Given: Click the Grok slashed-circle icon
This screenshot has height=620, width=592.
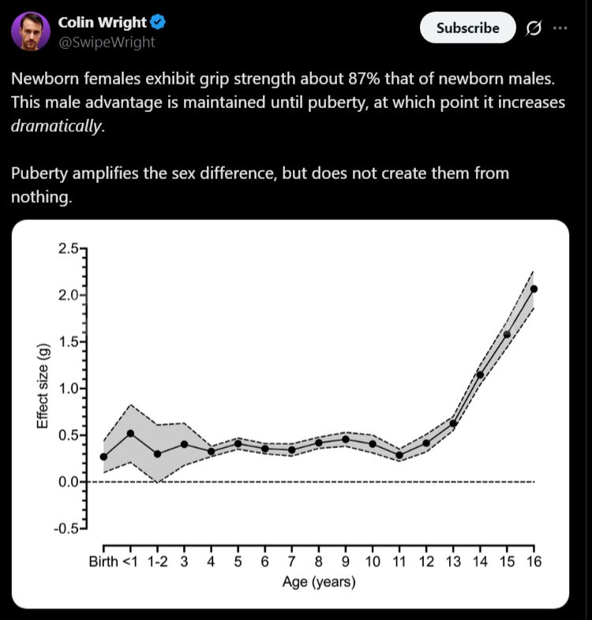Looking at the screenshot, I should tap(534, 28).
